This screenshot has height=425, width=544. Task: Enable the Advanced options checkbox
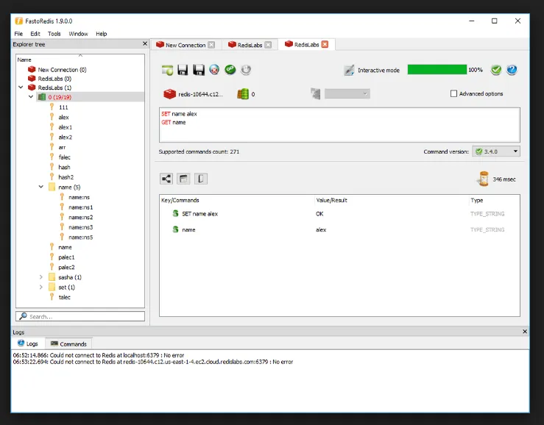click(453, 93)
